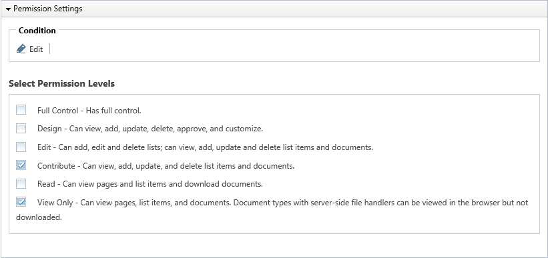
Task: Click the Permission Settings header title
Action: pyautogui.click(x=48, y=9)
